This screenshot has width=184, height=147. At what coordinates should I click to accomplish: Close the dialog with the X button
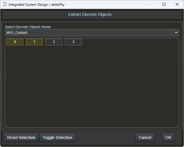pos(177,5)
